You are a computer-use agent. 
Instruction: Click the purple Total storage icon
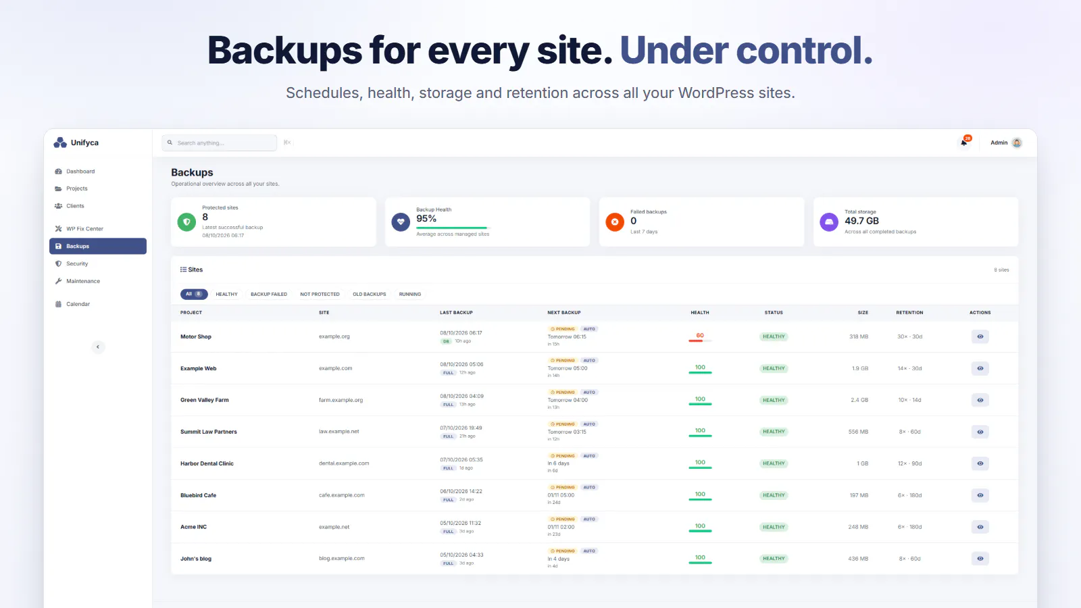tap(829, 222)
